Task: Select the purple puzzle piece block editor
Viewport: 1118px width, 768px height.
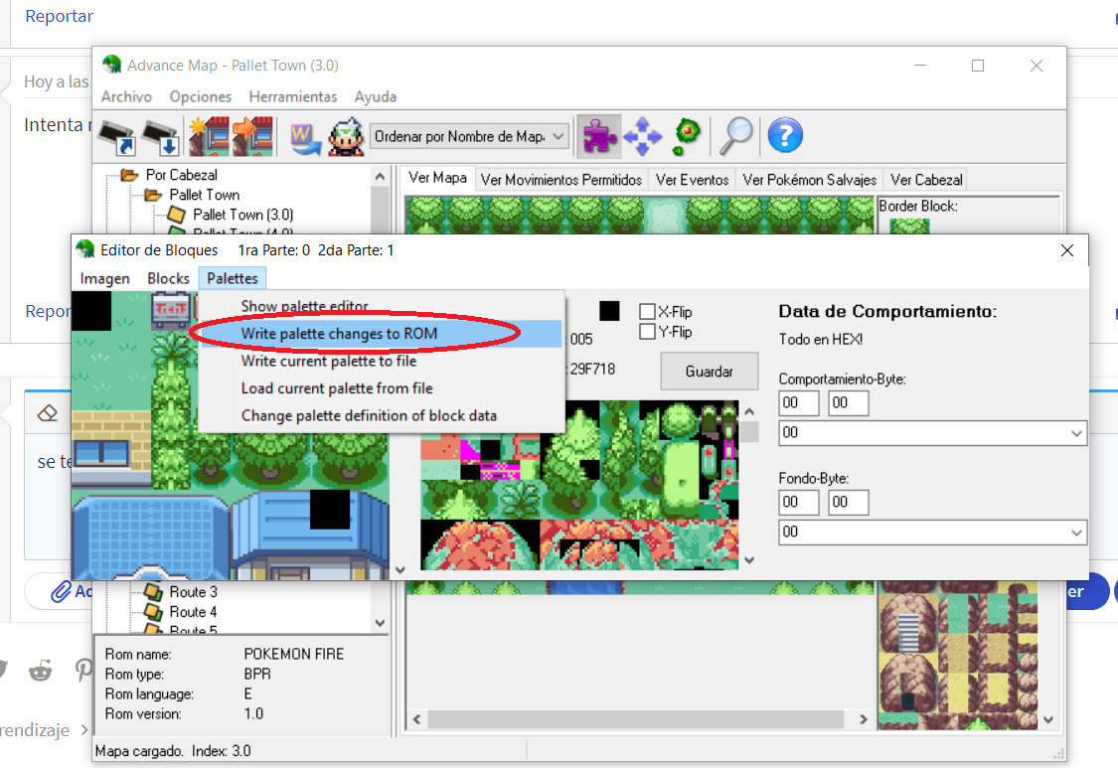Action: [x=598, y=136]
